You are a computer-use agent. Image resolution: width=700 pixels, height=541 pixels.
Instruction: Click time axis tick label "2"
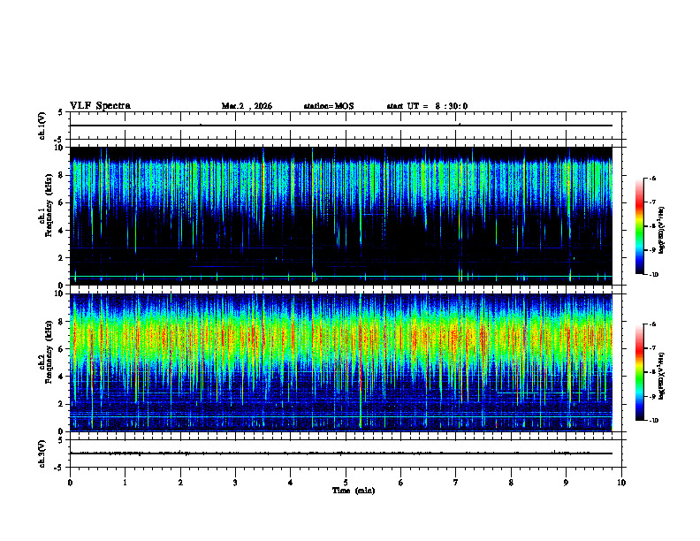[x=180, y=483]
